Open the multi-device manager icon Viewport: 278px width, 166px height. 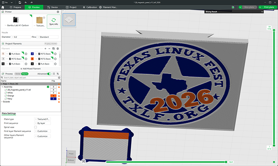click(233, 7)
